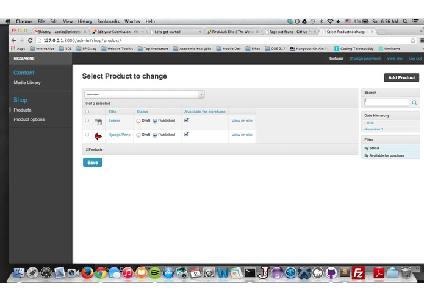Screen dimensions: 424x301
Task: Open GitHub app from the dock
Action: tap(331, 273)
